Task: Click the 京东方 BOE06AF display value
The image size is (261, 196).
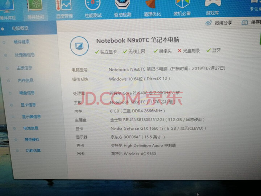Action: point(137,137)
